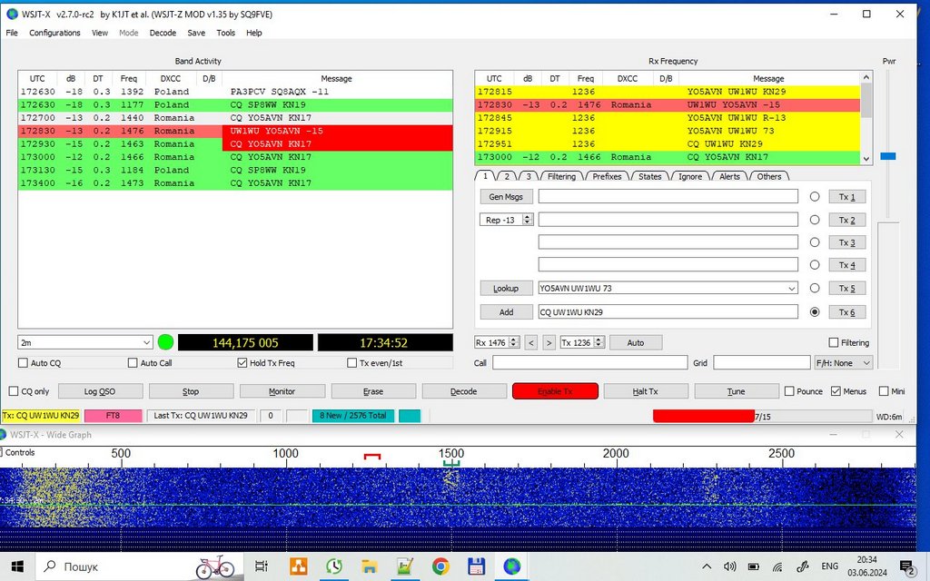Screen dimensions: 930x581
Task: Click the WSJT-X globe icon in title bar
Action: (12, 14)
